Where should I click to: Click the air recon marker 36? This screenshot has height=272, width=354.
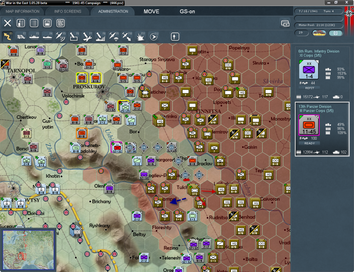click(158, 147)
